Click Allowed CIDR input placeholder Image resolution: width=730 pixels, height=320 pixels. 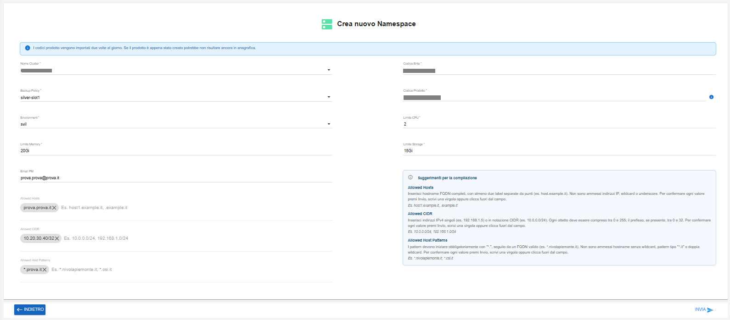[96, 238]
